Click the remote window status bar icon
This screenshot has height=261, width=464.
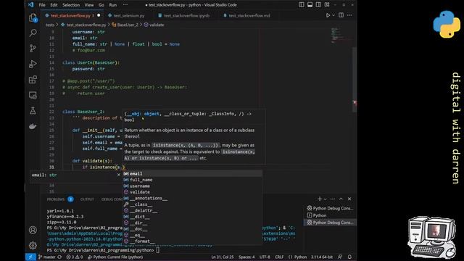30,257
